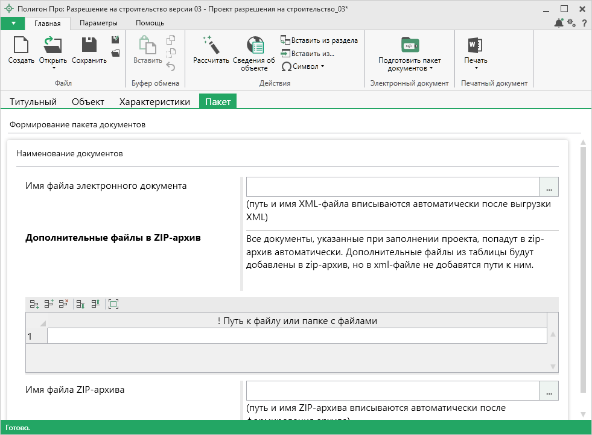Viewport: 592px width, 435px height.
Task: Move table row down icon
Action: click(80, 304)
